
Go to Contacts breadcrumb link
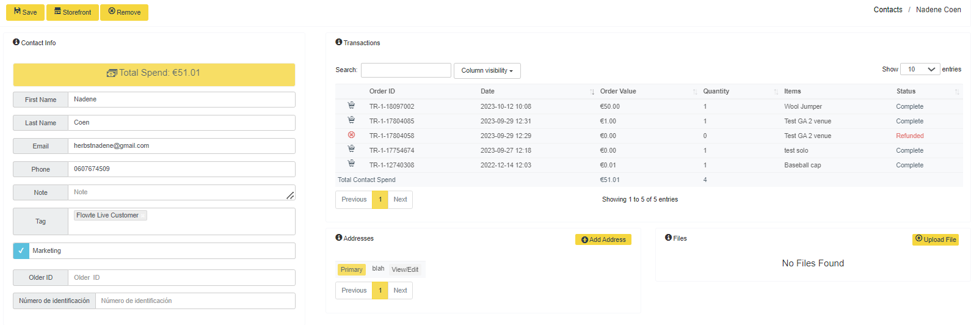(x=888, y=10)
